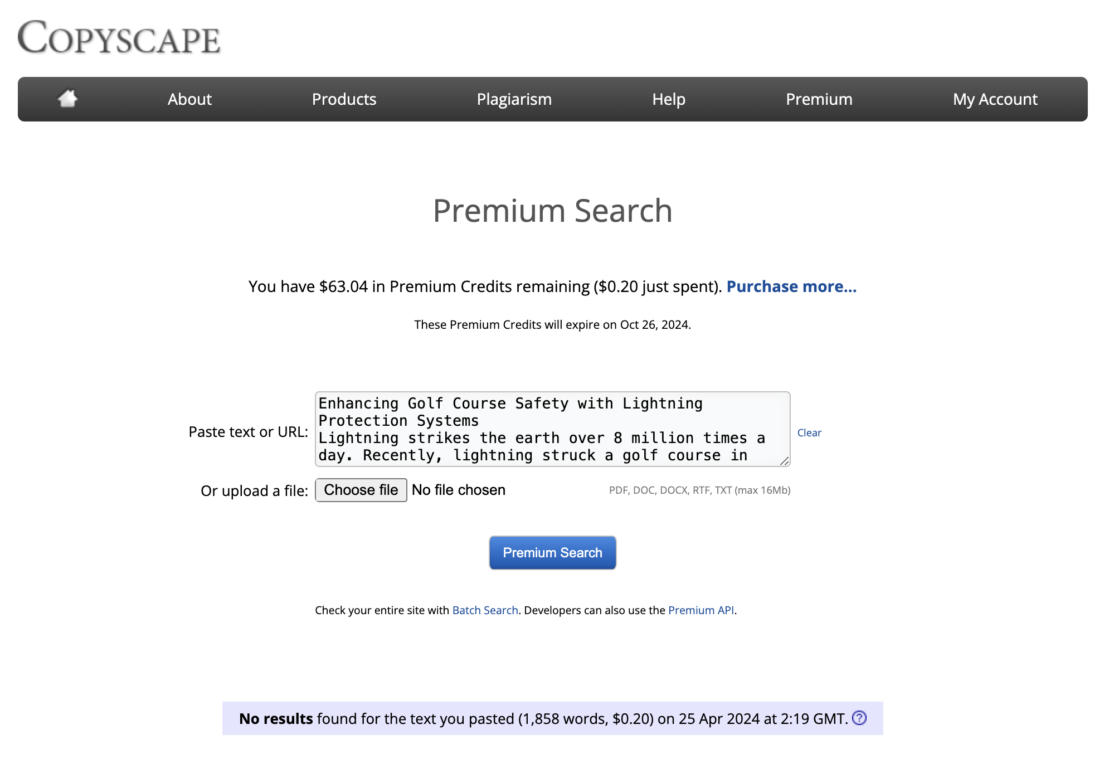1109x778 pixels.
Task: Click the No file chosen label
Action: click(x=458, y=490)
